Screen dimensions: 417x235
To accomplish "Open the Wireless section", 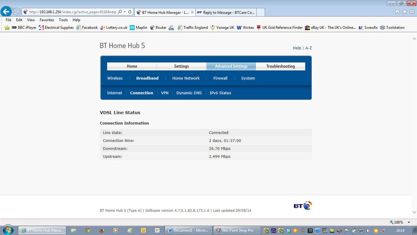I will [115, 78].
